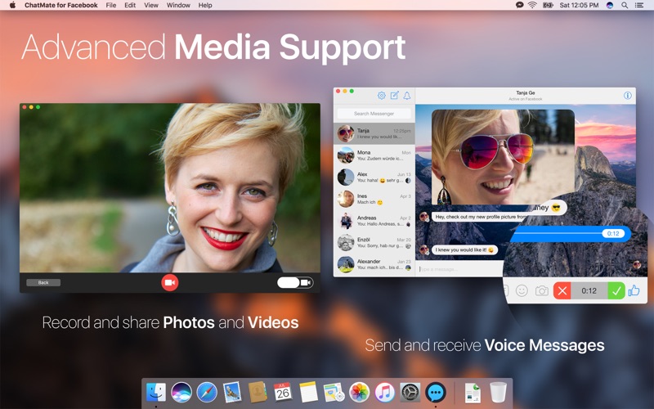Open the Trash in the Dock
The height and width of the screenshot is (409, 654).
click(x=498, y=393)
